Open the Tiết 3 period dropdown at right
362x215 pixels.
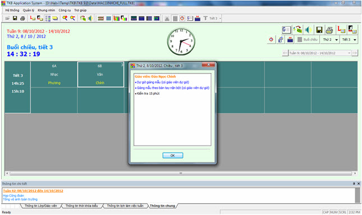point(349,39)
